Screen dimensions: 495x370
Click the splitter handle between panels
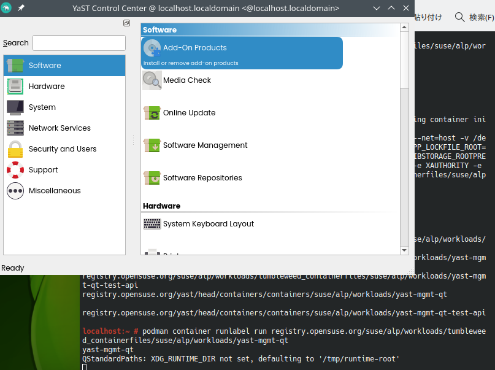coord(134,140)
